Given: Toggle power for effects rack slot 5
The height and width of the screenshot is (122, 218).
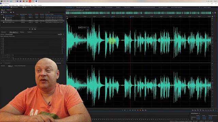Looking at the screenshot, I should (x=3, y=45).
